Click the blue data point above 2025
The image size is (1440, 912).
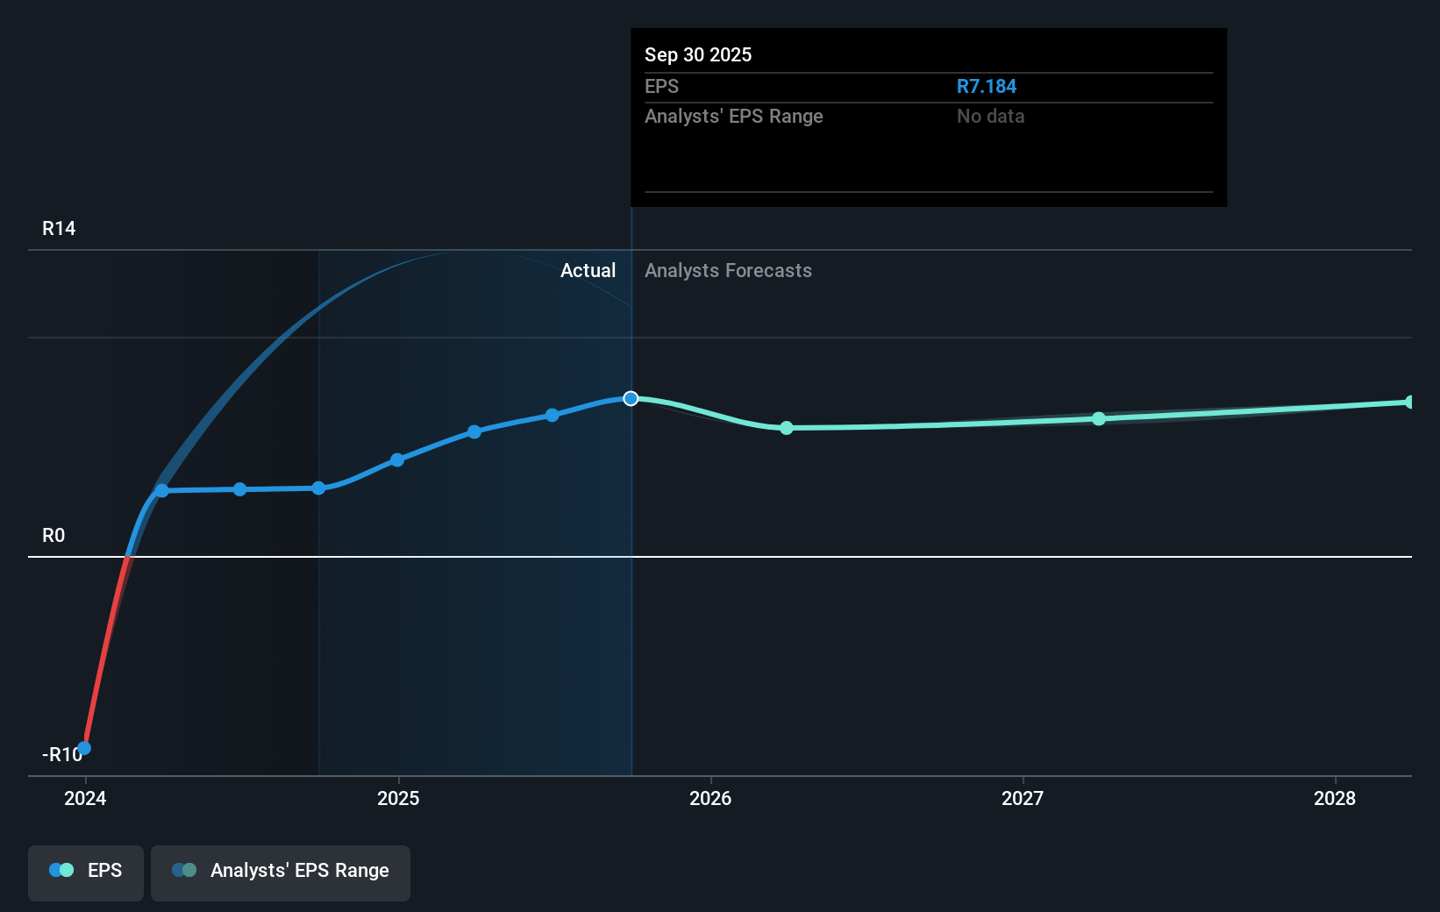[397, 460]
